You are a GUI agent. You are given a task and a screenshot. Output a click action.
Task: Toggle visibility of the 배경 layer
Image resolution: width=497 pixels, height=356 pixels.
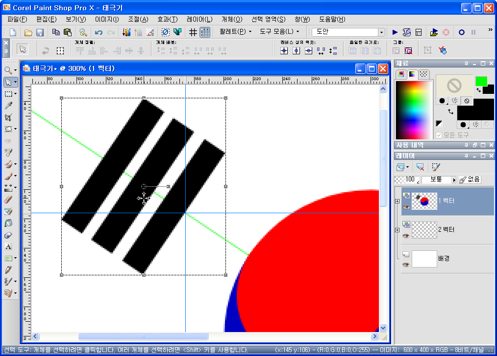coord(406,265)
